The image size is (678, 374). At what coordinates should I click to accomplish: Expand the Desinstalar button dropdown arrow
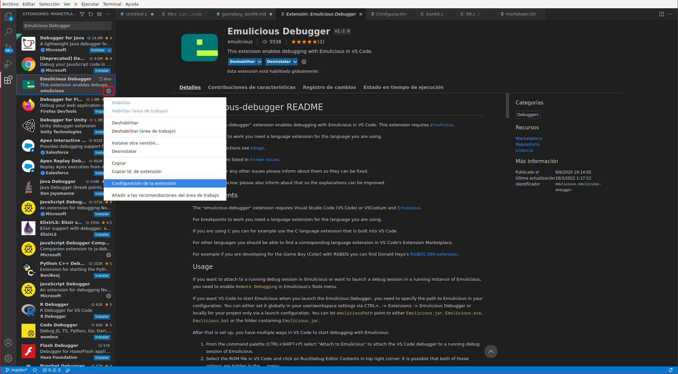tap(295, 62)
